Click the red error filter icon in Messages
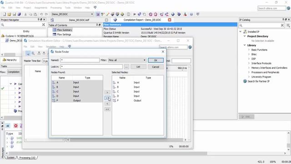This screenshot has width=291, height=164. tap(16, 126)
